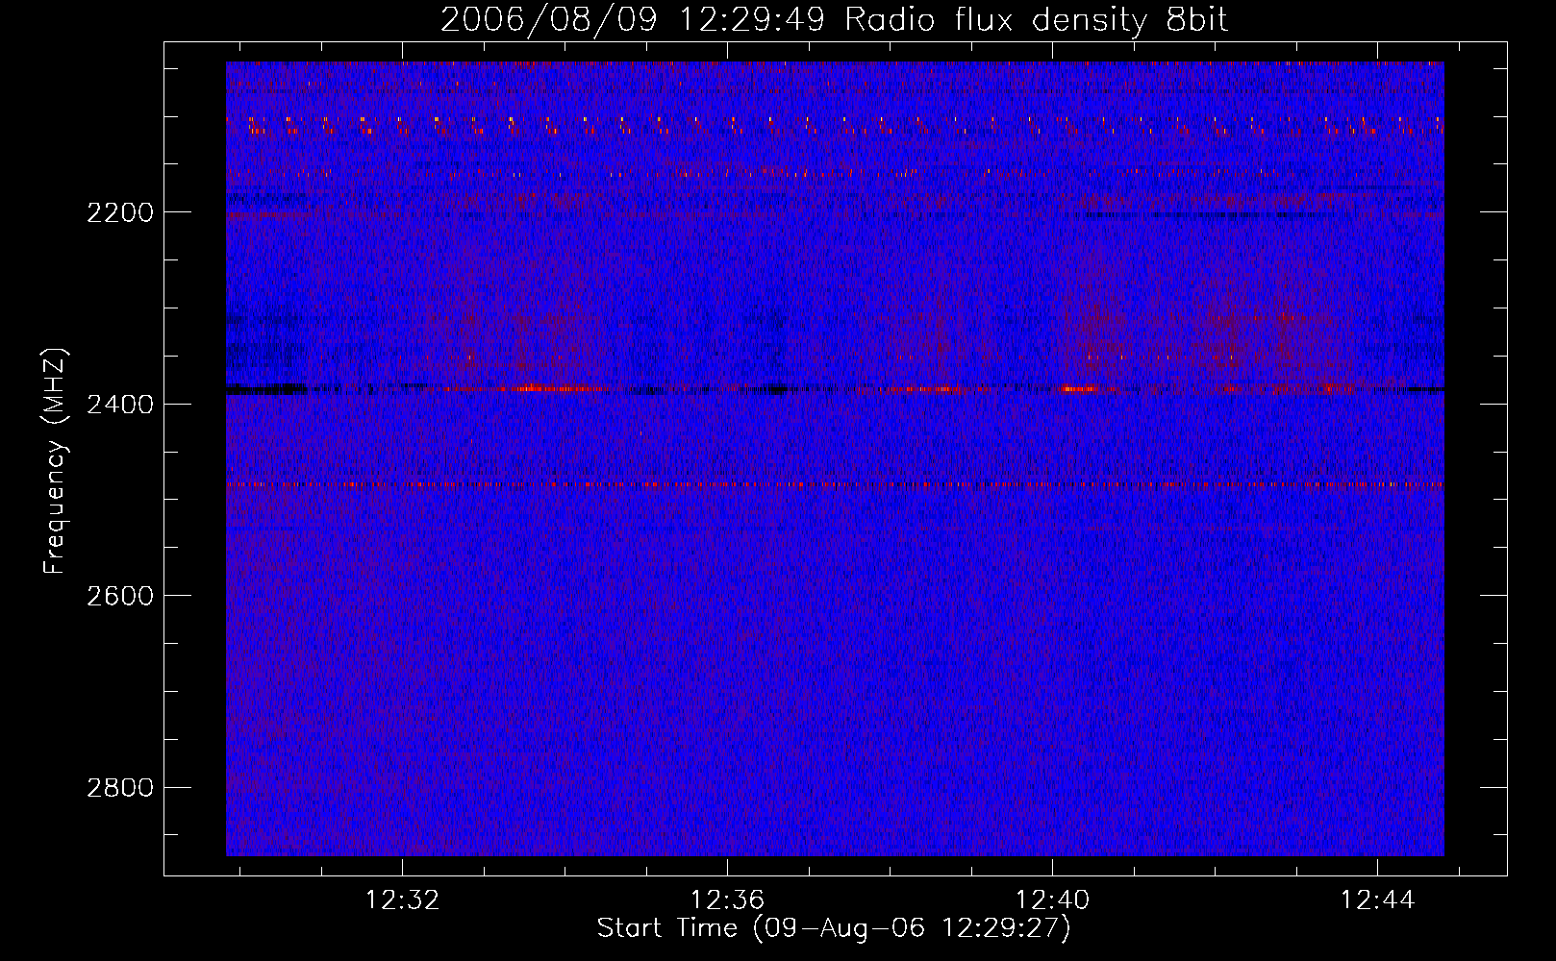
Task: Click the 12:40 time tick label
Action: click(1053, 899)
